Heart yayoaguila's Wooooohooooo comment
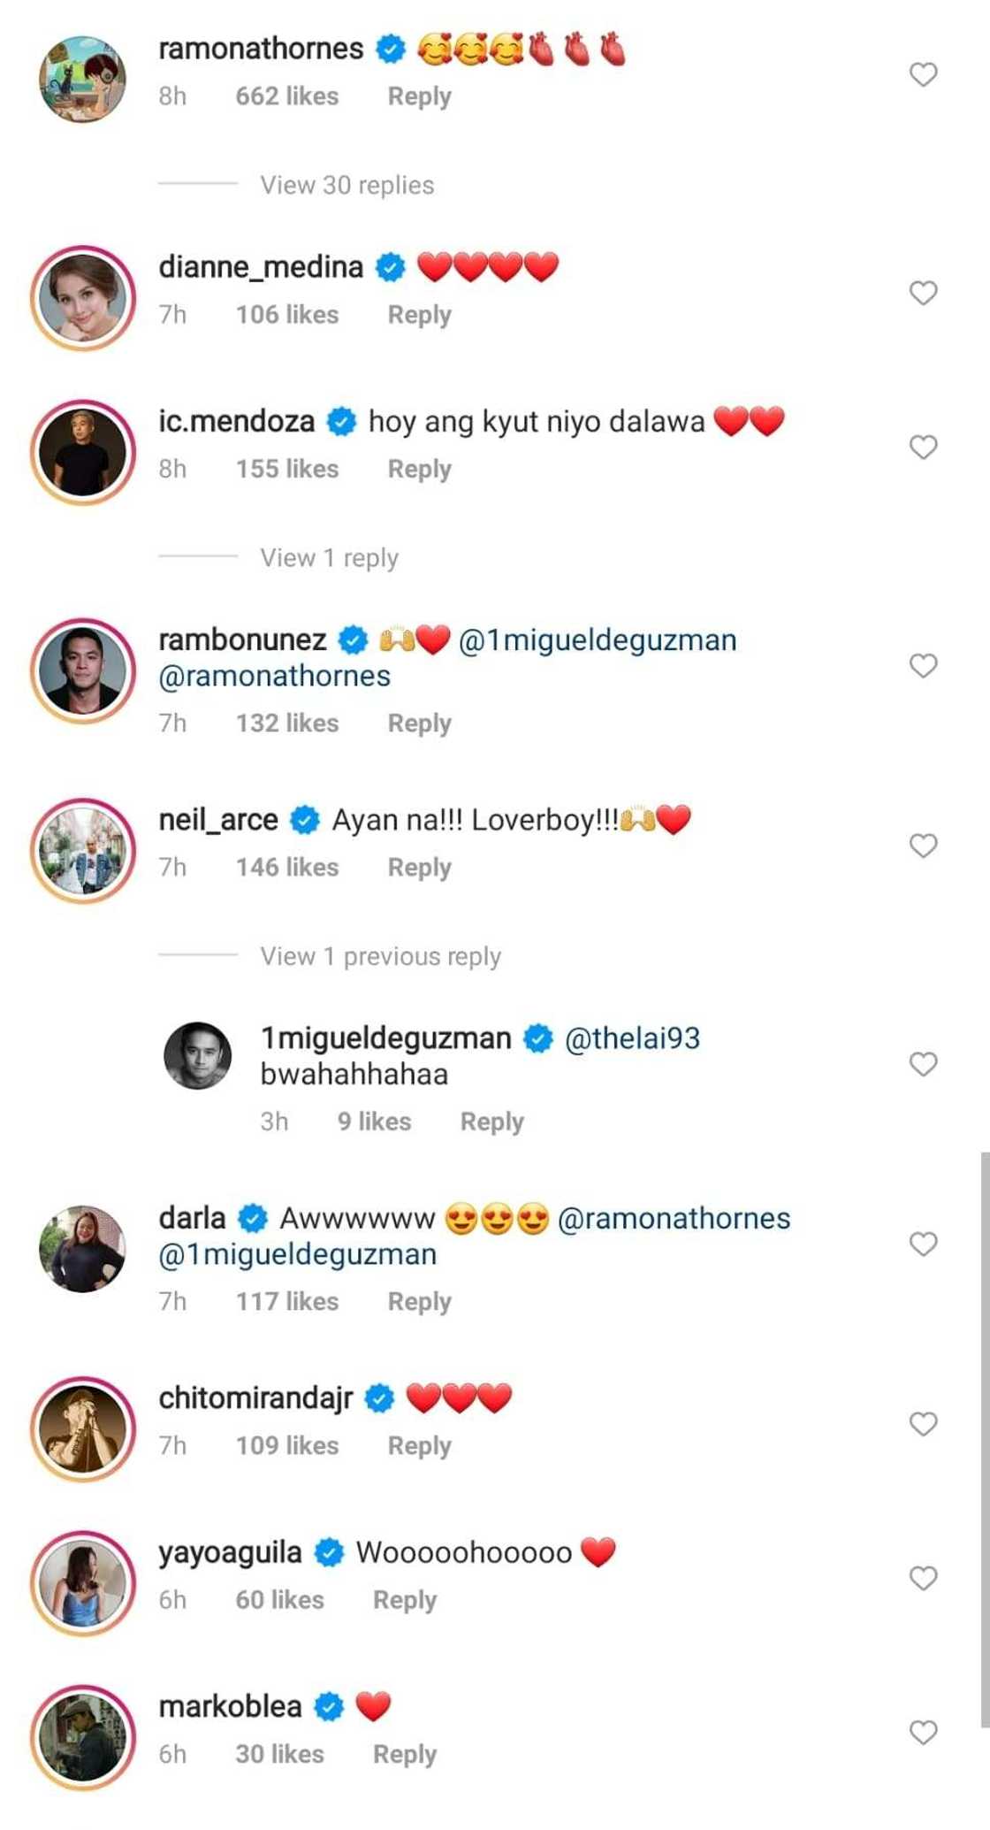This screenshot has height=1830, width=990. click(x=923, y=1578)
